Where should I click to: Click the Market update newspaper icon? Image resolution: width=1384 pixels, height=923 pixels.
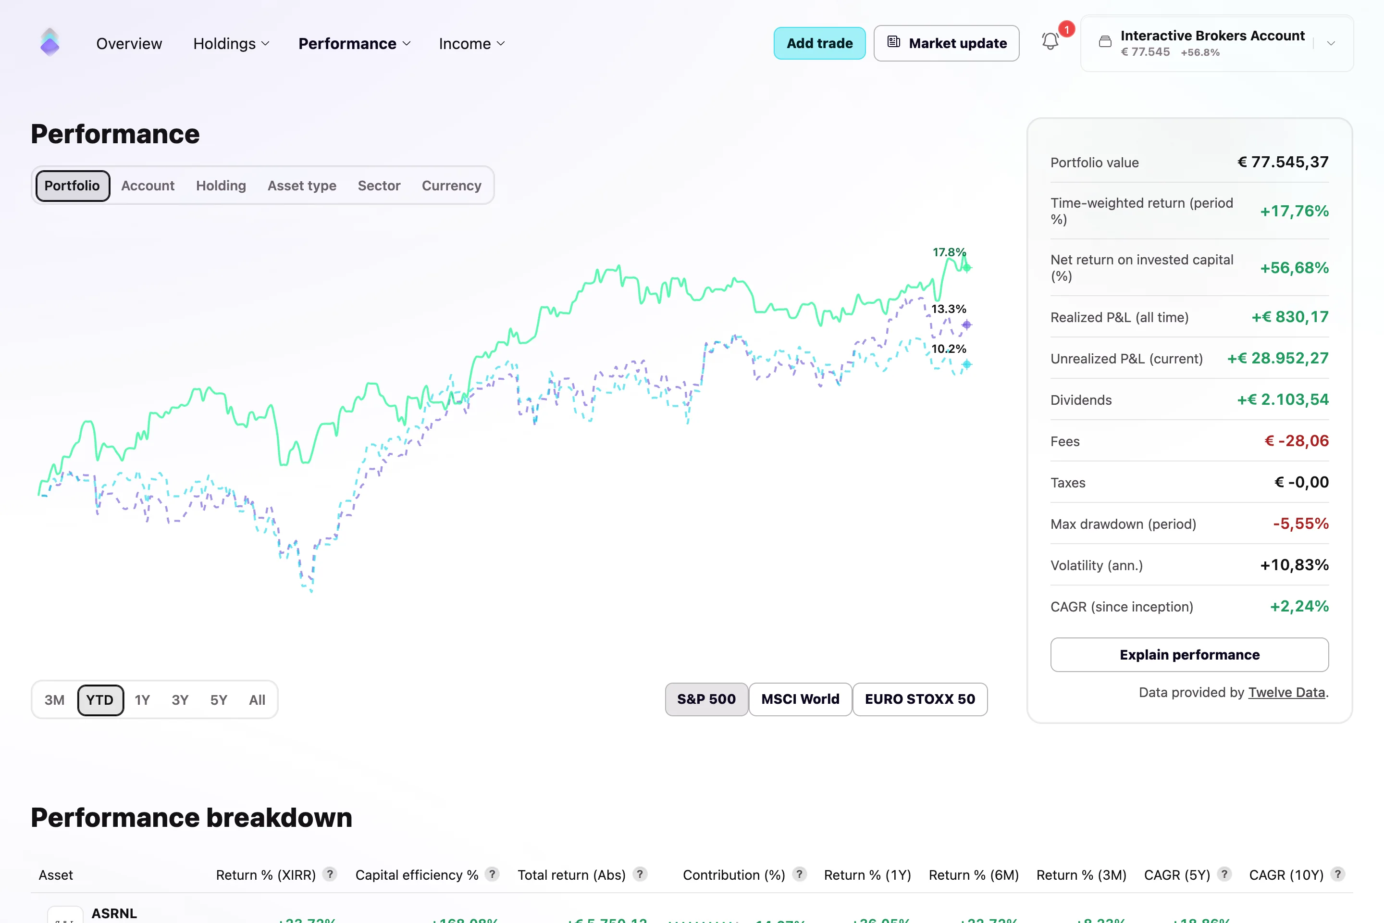coord(894,42)
